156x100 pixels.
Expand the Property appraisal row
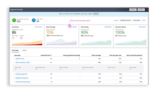coord(14,74)
